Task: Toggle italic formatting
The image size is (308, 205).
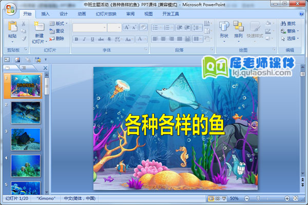Action: 84,39
